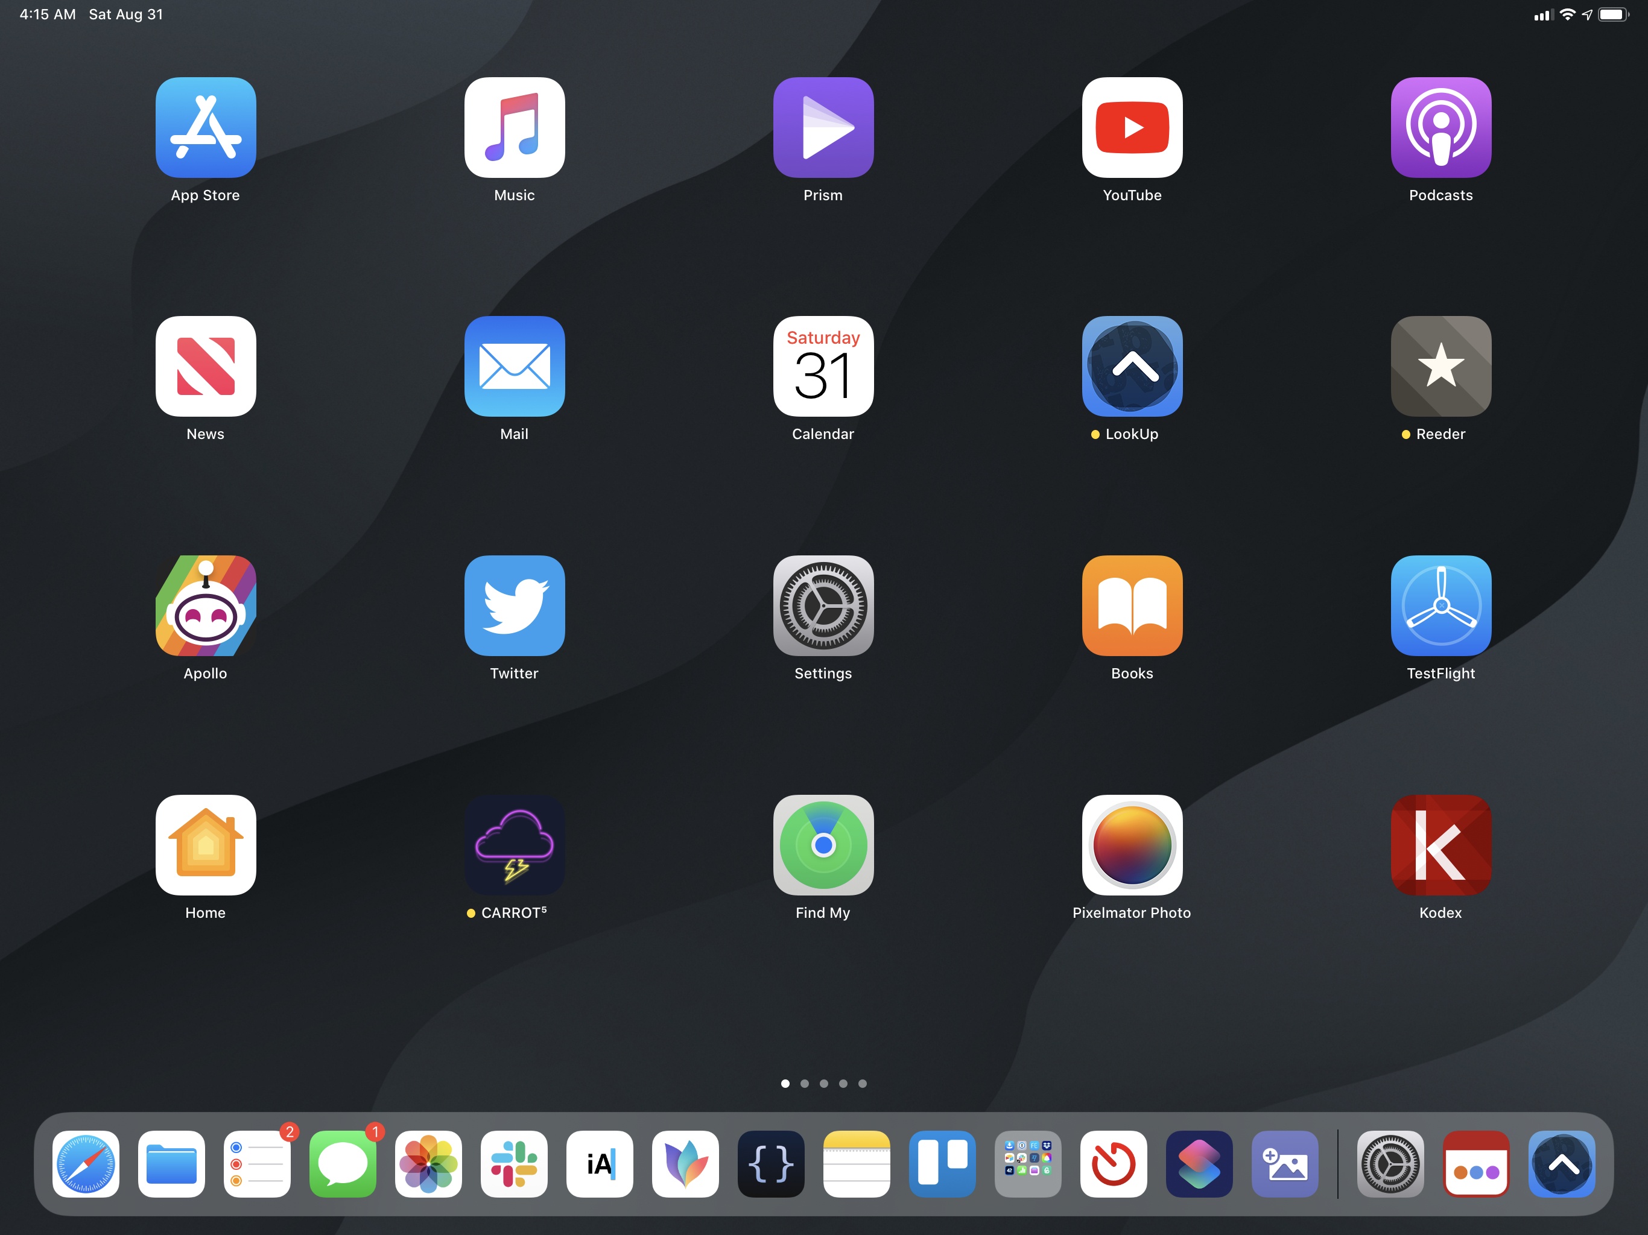Open the app folder in the dock
The image size is (1648, 1235).
click(x=1028, y=1164)
